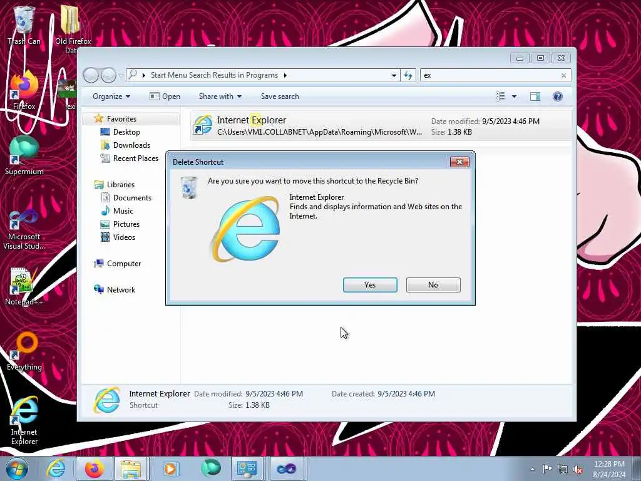Open Visual Studio from taskbar

pos(286,468)
